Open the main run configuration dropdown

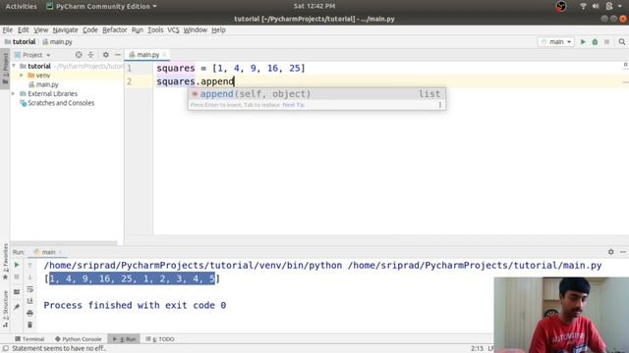556,41
